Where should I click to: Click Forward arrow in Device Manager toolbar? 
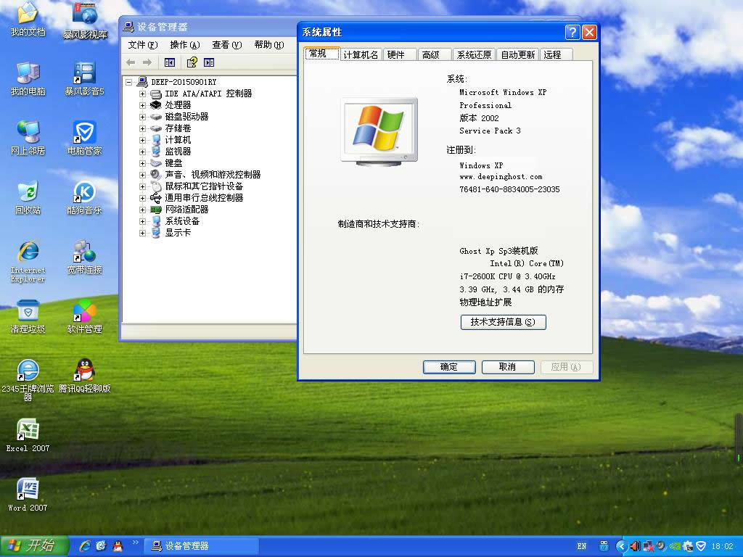click(x=147, y=62)
